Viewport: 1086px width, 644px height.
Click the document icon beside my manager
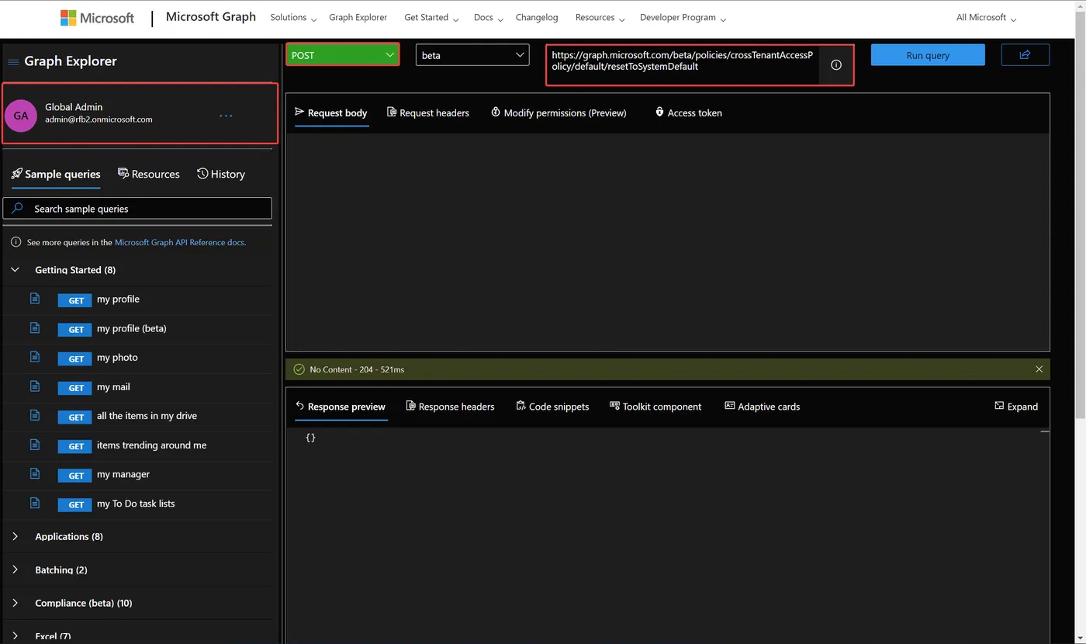click(34, 473)
